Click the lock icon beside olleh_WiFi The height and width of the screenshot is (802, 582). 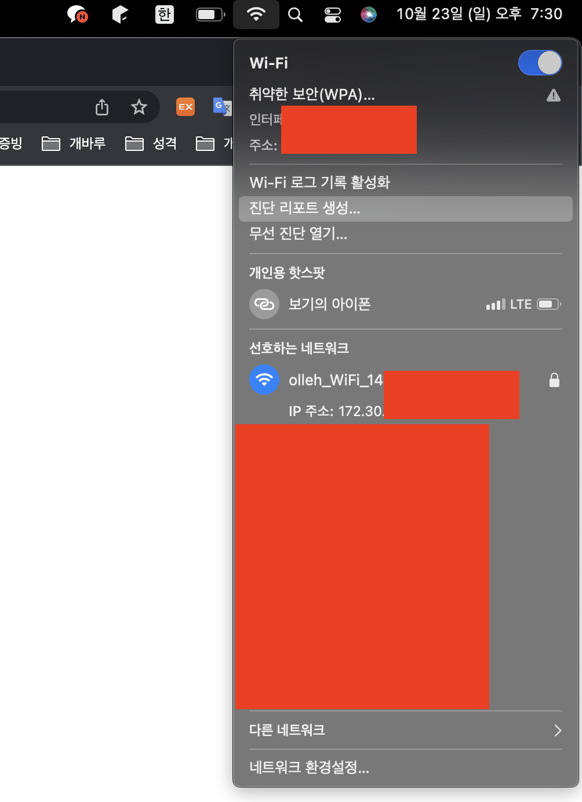click(x=554, y=380)
